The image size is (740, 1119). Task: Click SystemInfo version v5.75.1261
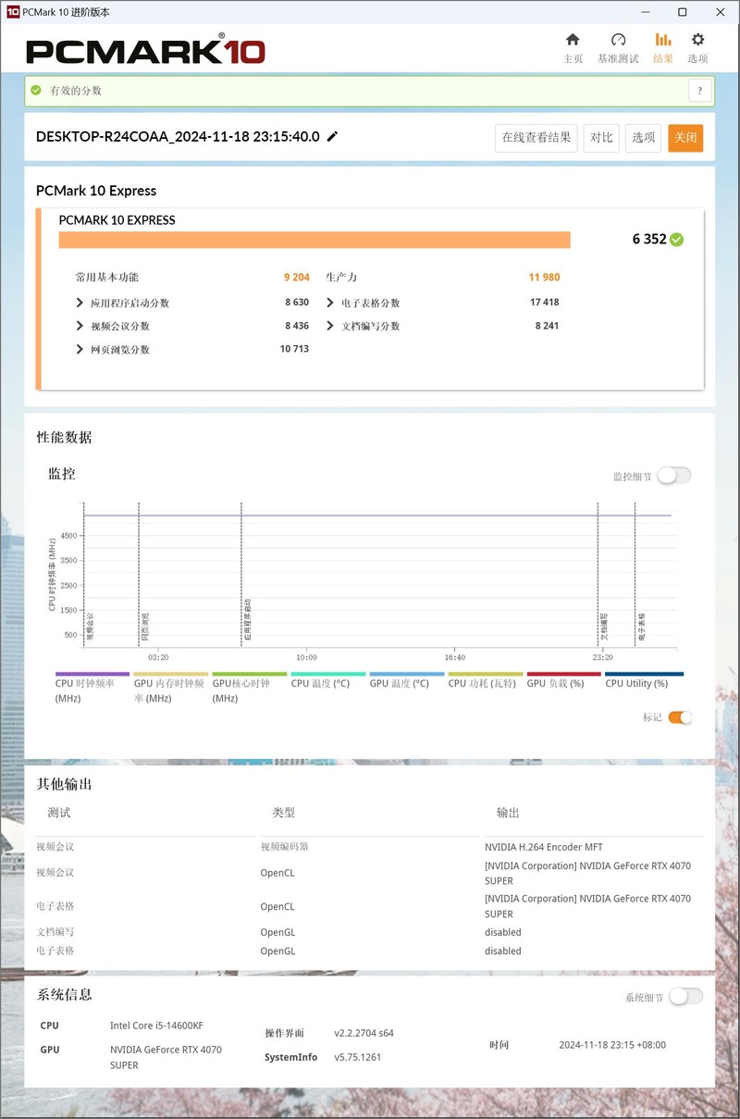pos(358,1057)
